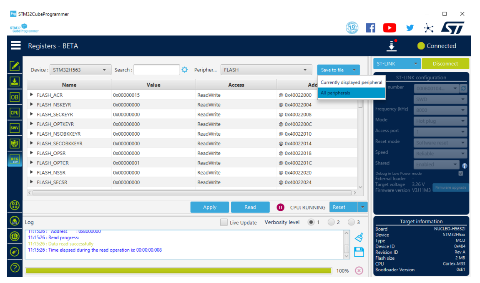Open Erasing & Programming download icon
Viewport: 480px width, 283px height.
(x=15, y=81)
